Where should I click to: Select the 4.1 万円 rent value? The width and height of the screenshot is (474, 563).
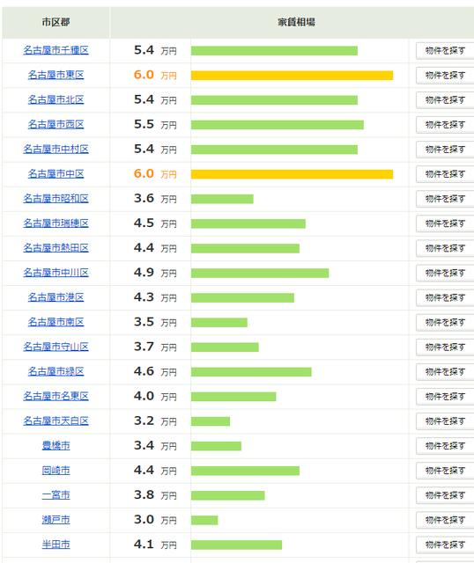pos(155,545)
